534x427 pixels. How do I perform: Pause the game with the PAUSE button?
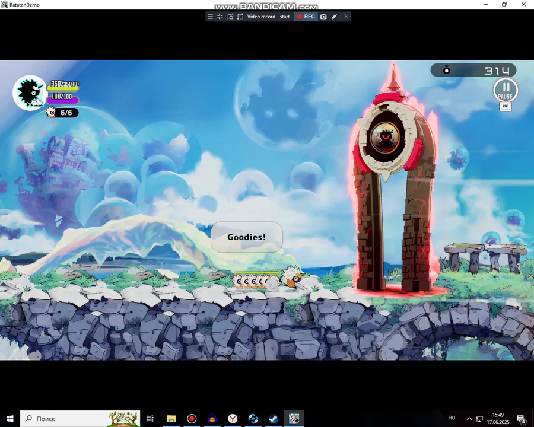tap(506, 90)
